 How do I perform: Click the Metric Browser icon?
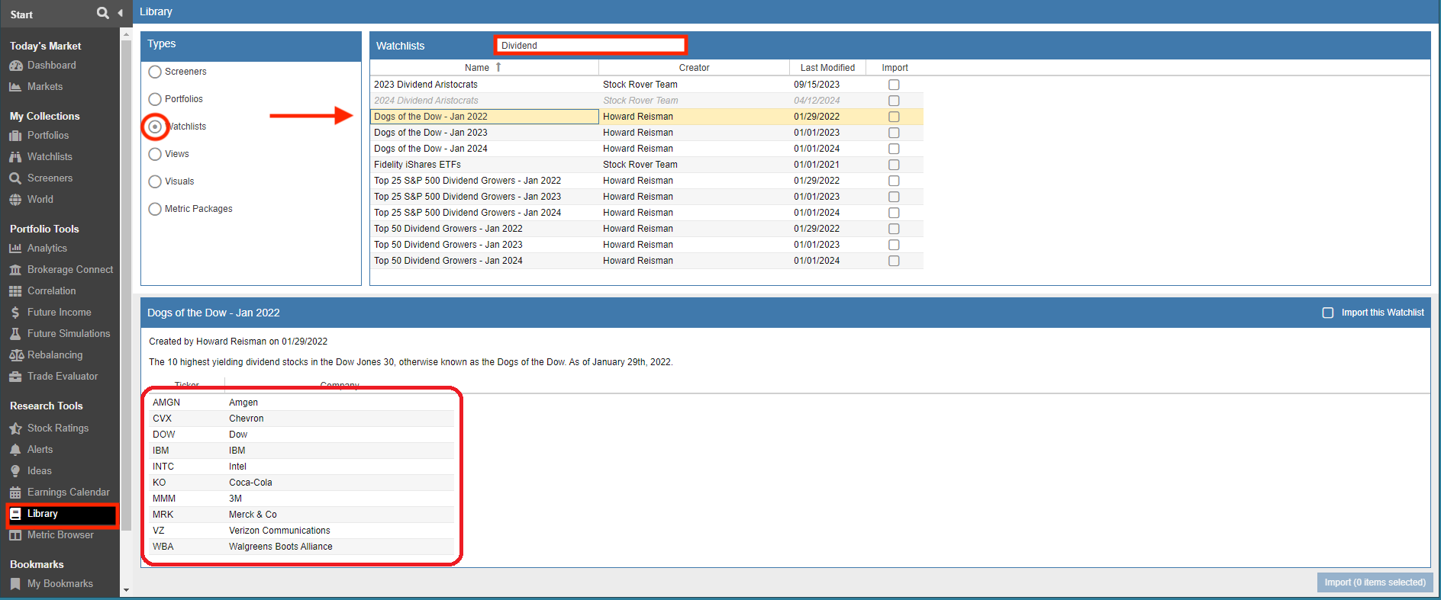point(15,535)
